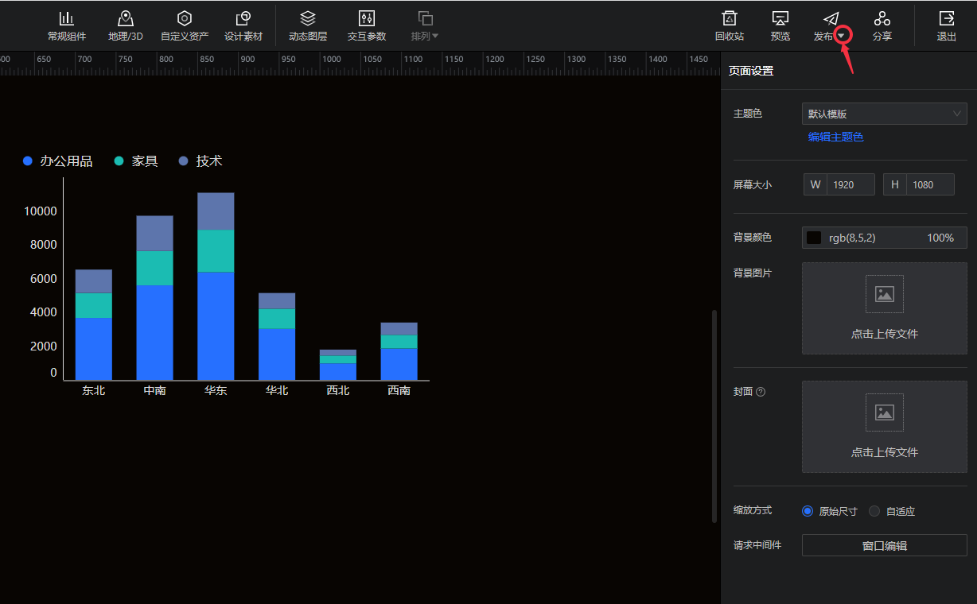Open the 回收站 recycle bin
Image resolution: width=977 pixels, height=604 pixels.
point(729,19)
